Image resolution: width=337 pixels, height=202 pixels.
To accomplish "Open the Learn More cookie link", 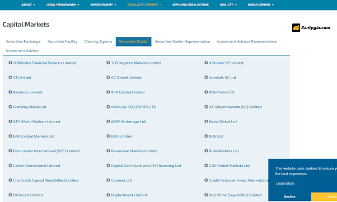I will coord(285,184).
